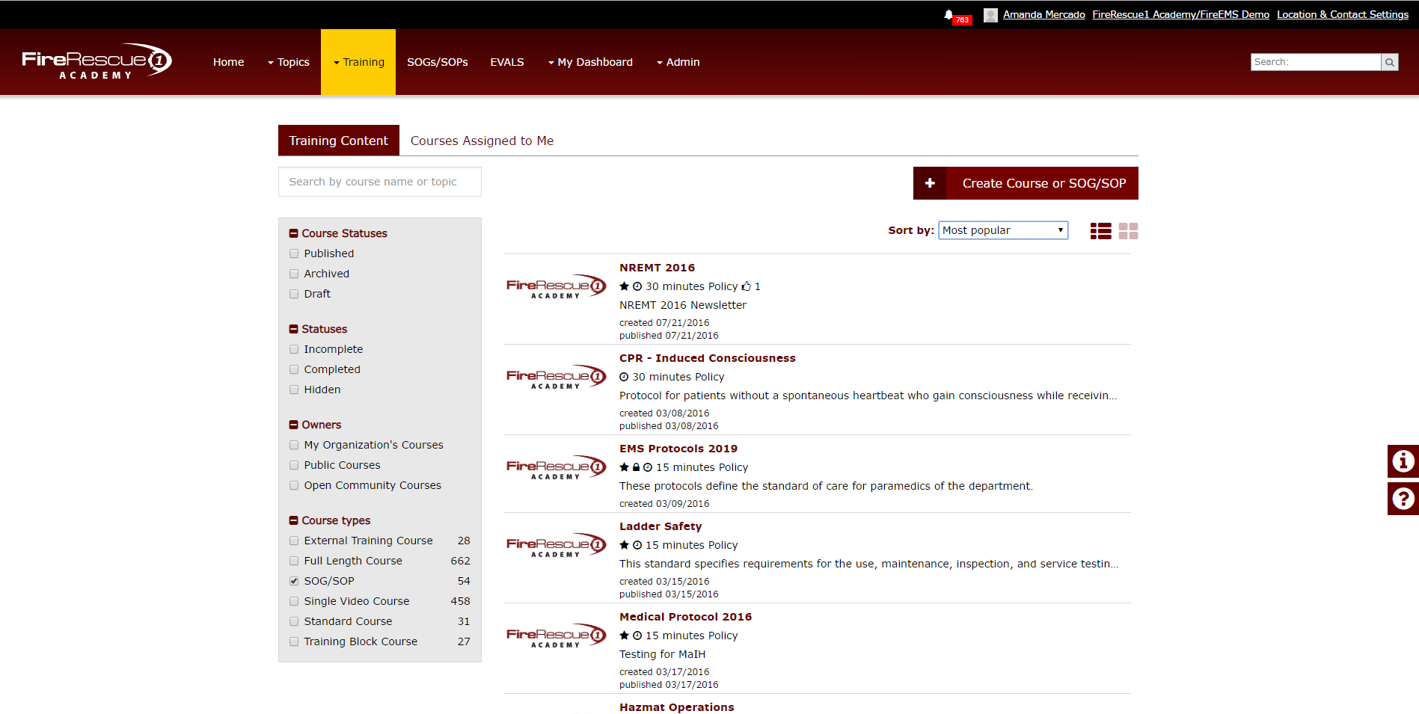Viewport: 1419px width, 714px height.
Task: Enable the Published checkbox
Action: point(294,254)
